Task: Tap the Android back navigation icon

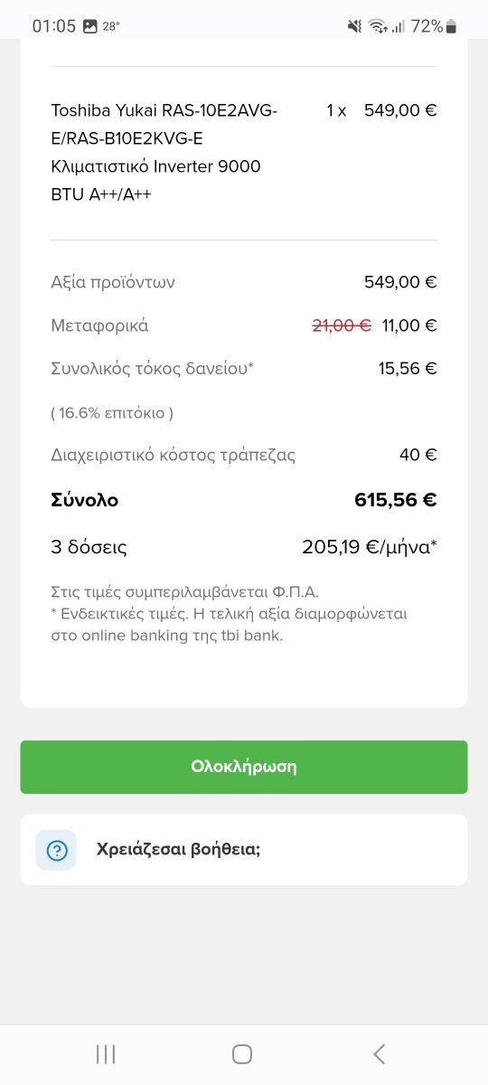Action: [380, 1053]
